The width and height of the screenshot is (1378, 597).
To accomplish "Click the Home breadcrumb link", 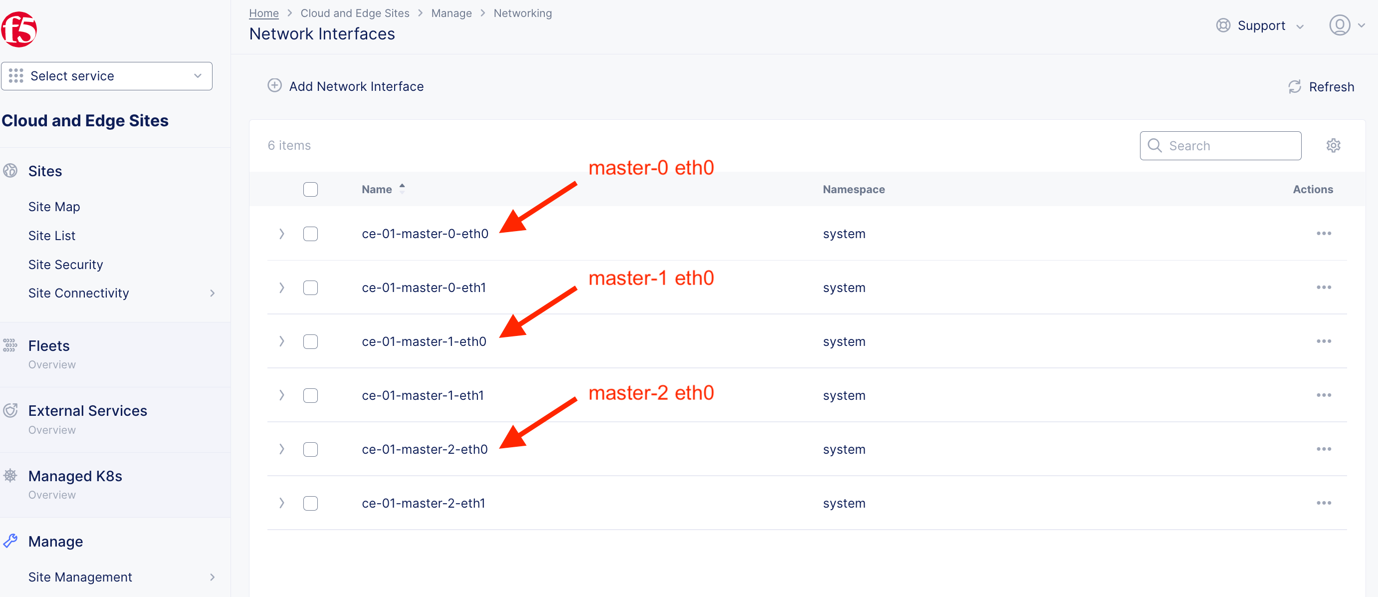I will [x=264, y=13].
